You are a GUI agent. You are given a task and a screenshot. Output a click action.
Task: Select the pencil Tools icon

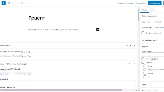[x=9, y=3]
